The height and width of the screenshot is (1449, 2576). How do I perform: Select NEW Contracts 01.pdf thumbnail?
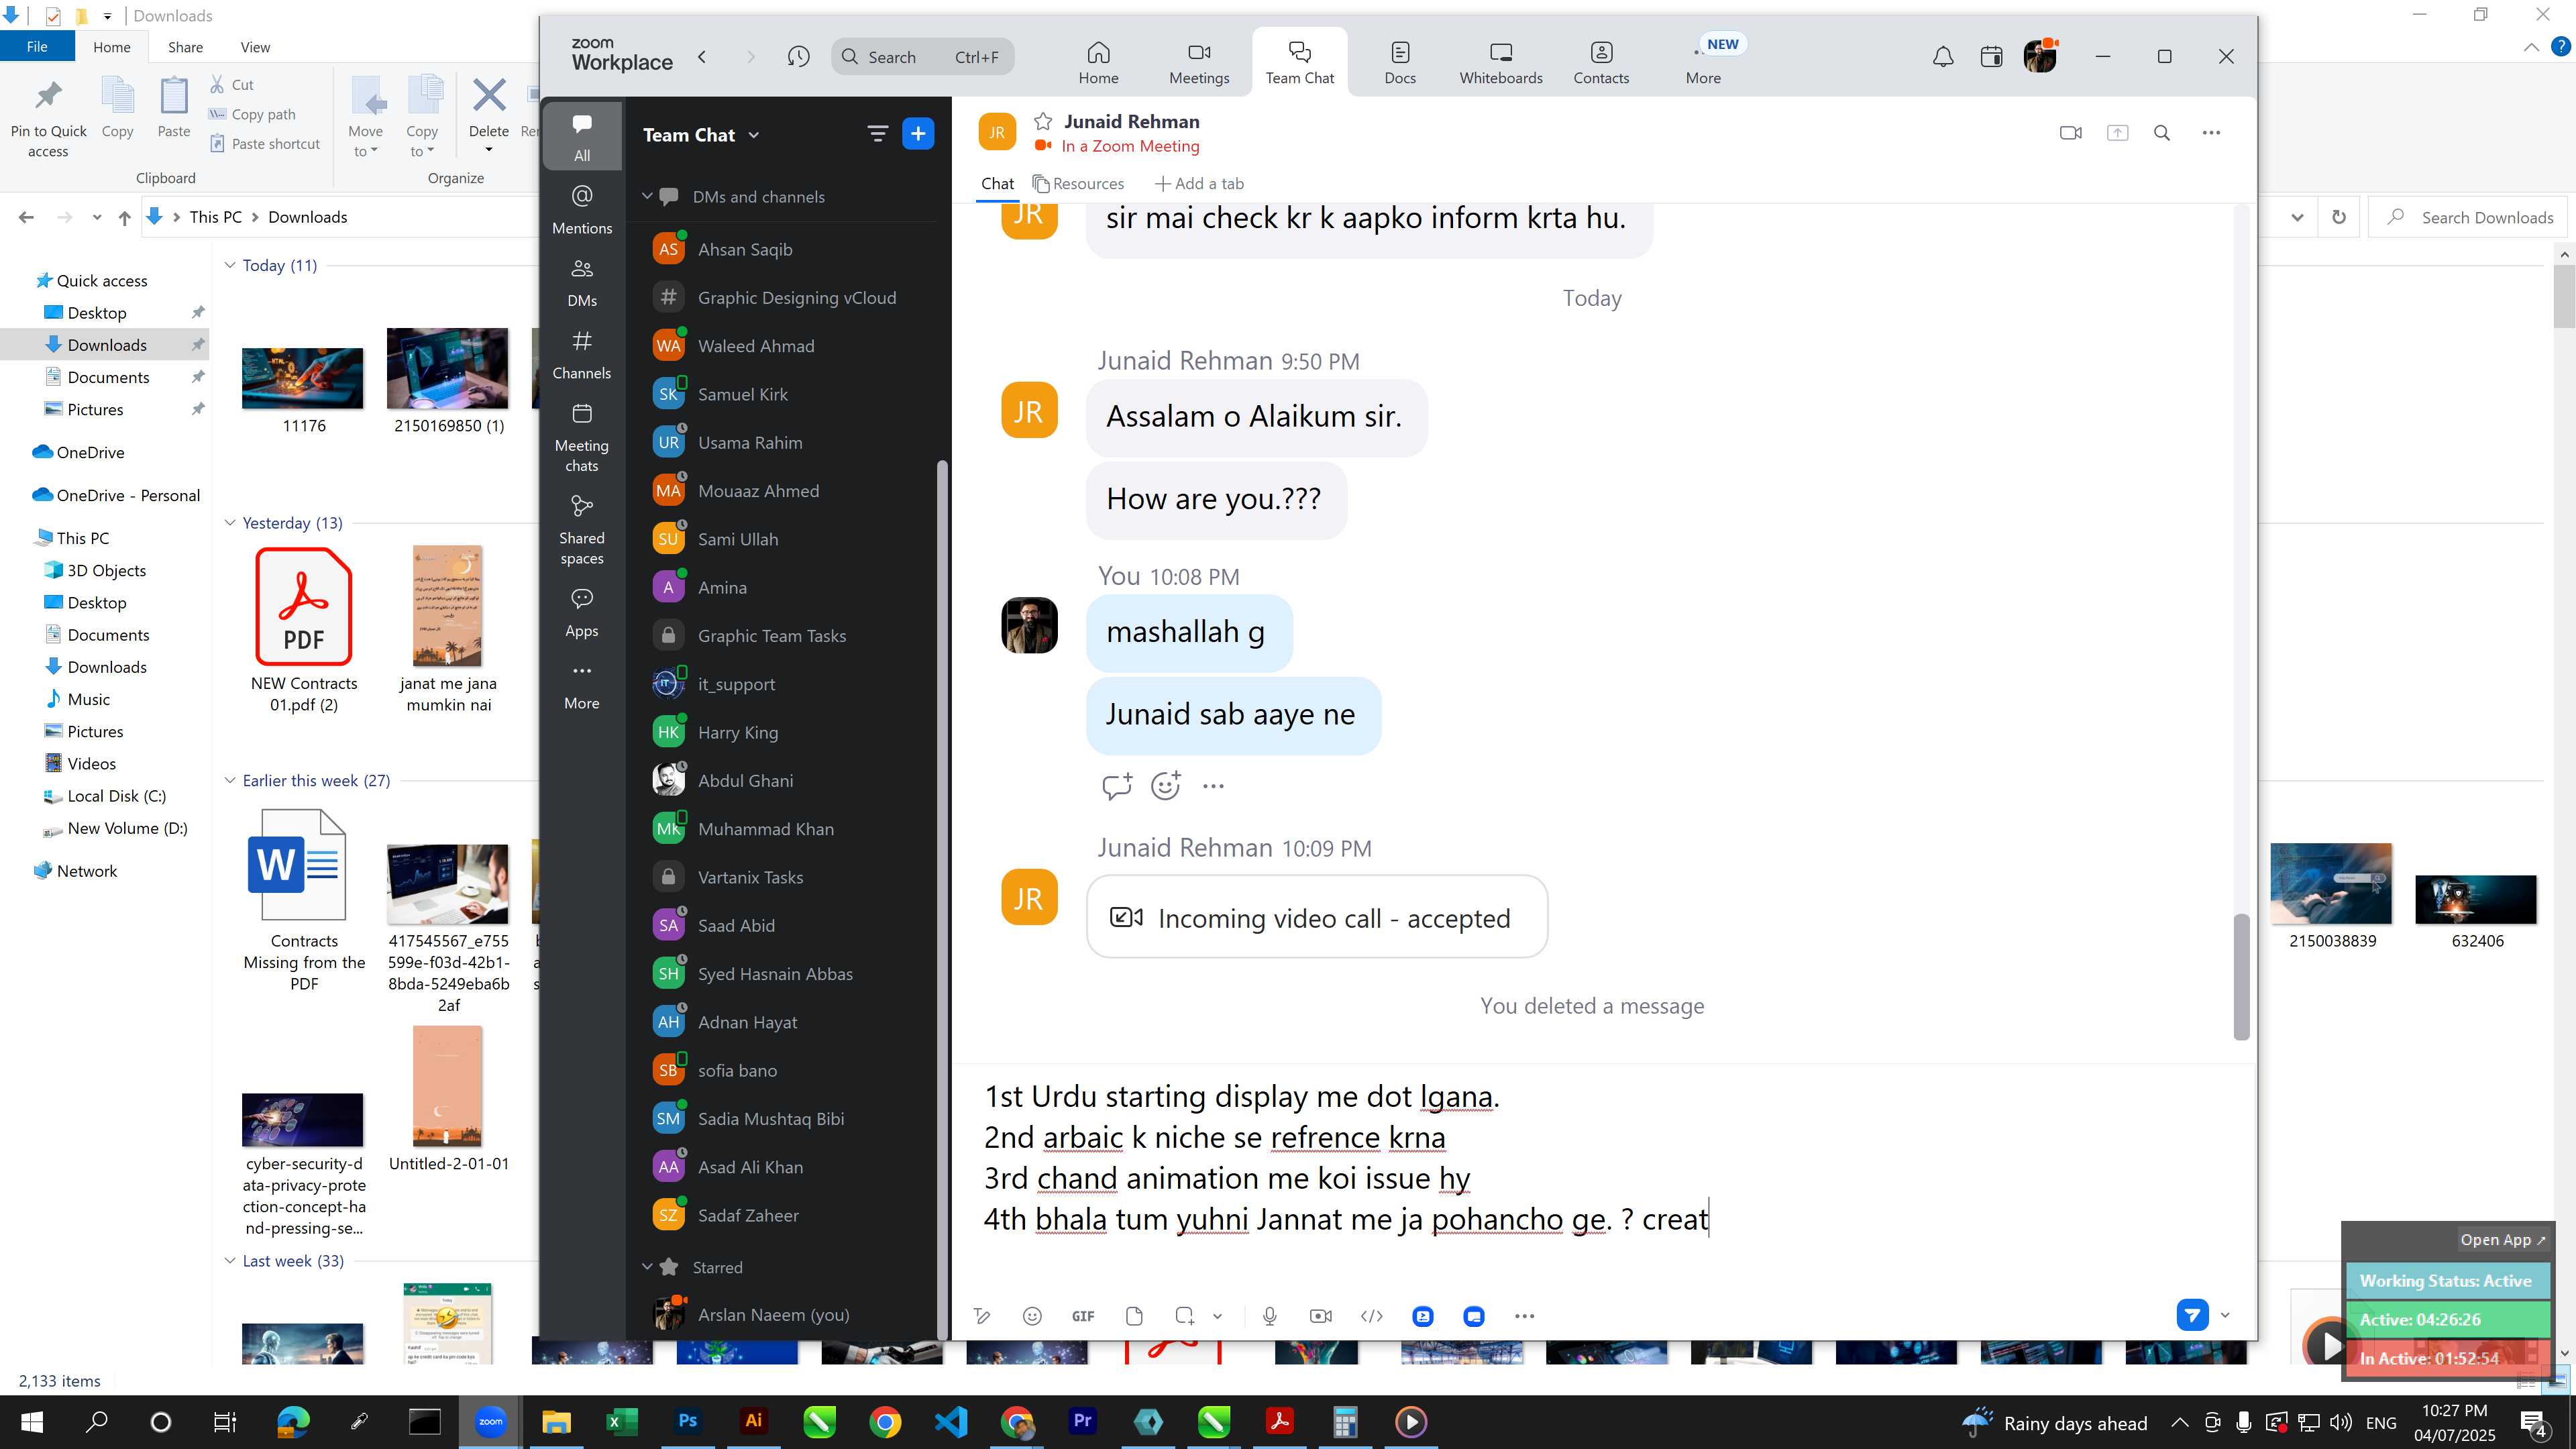click(303, 607)
